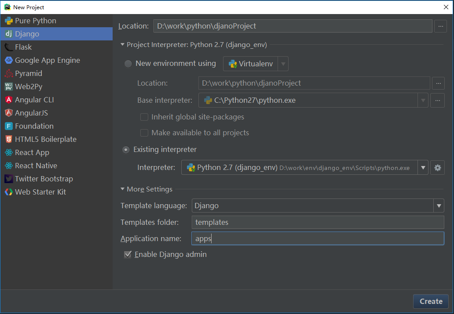The height and width of the screenshot is (314, 454).
Task: Click the React Native atom icon
Action: [9, 166]
